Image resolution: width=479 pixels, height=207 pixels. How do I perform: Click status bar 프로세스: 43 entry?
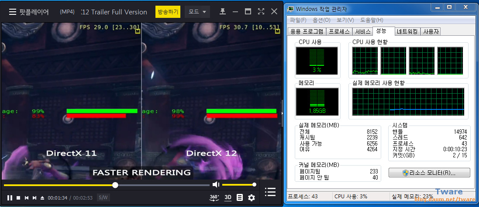click(303, 197)
